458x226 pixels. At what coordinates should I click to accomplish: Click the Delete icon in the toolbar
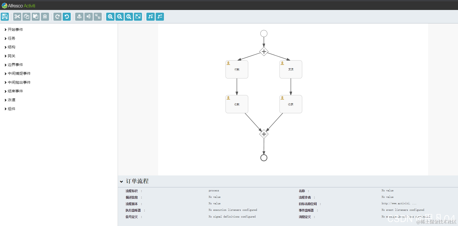(45, 17)
